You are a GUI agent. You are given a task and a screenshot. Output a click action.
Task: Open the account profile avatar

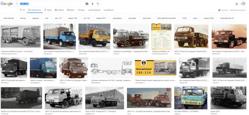tap(243, 4)
